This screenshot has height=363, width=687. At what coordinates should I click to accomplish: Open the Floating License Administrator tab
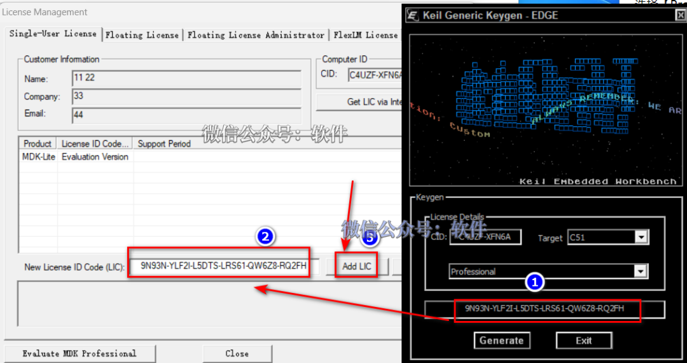(x=256, y=35)
